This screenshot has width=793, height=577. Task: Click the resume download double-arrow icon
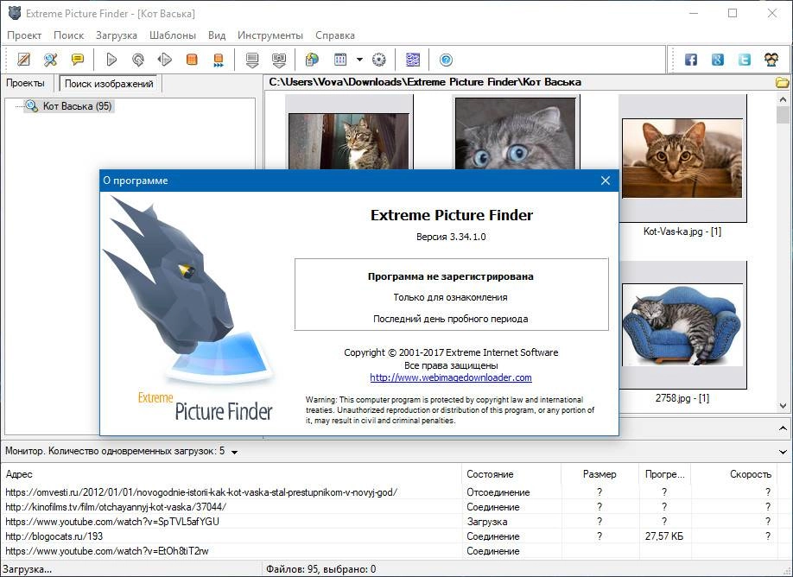165,60
